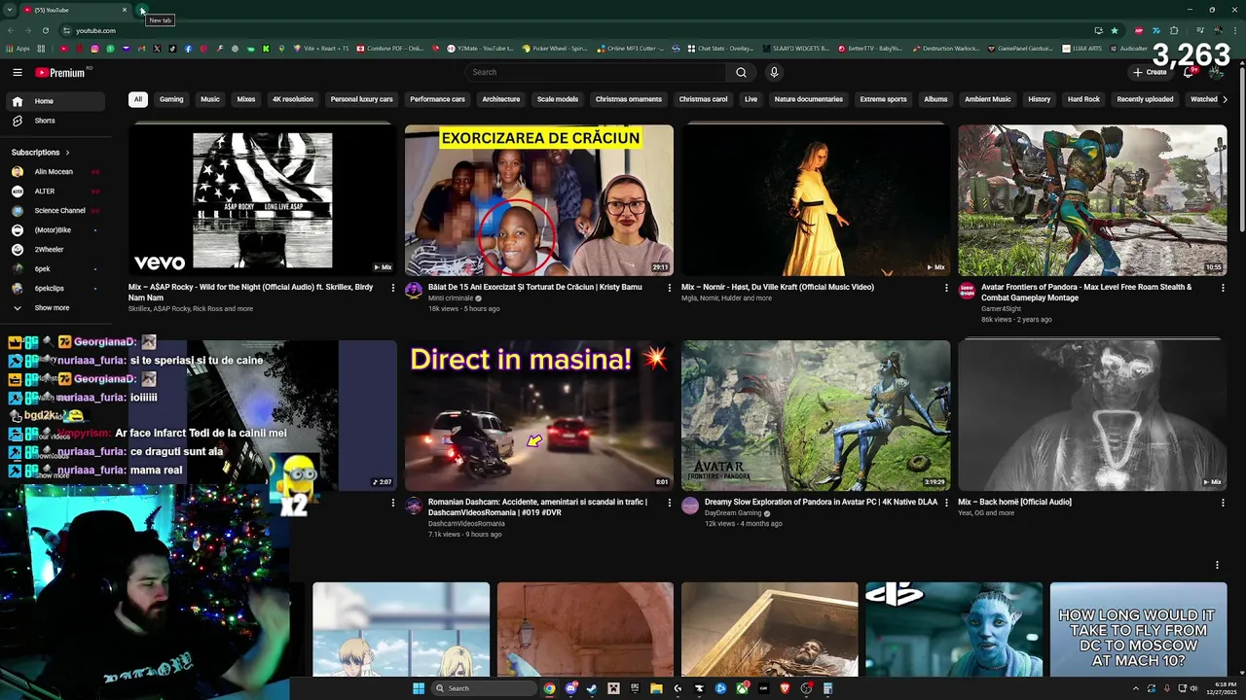Reload the page in Chrome
The height and width of the screenshot is (700, 1246).
(x=45, y=30)
